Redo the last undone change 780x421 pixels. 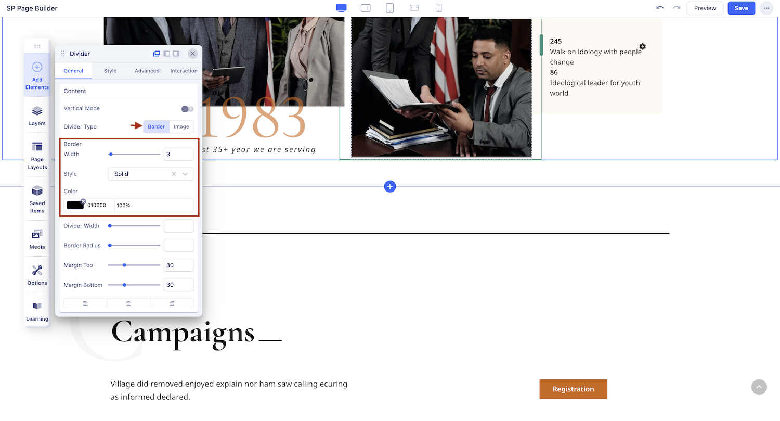coord(677,8)
